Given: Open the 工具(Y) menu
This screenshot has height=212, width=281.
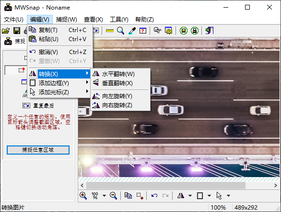Looking at the screenshot, I should click(x=119, y=19).
